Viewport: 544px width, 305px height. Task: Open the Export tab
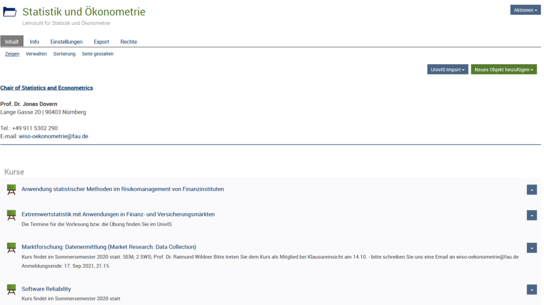(101, 41)
